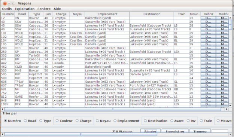Open the Aide menu
The height and width of the screenshot is (137, 234).
57,9
